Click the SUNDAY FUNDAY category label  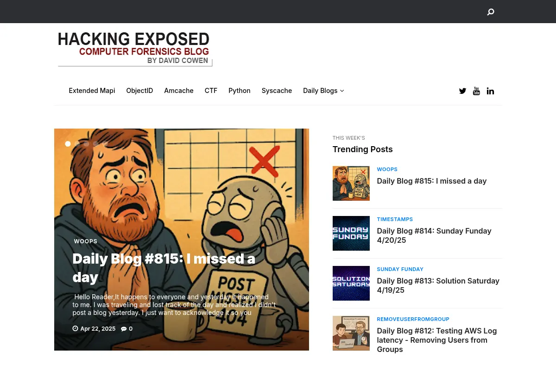(400, 269)
